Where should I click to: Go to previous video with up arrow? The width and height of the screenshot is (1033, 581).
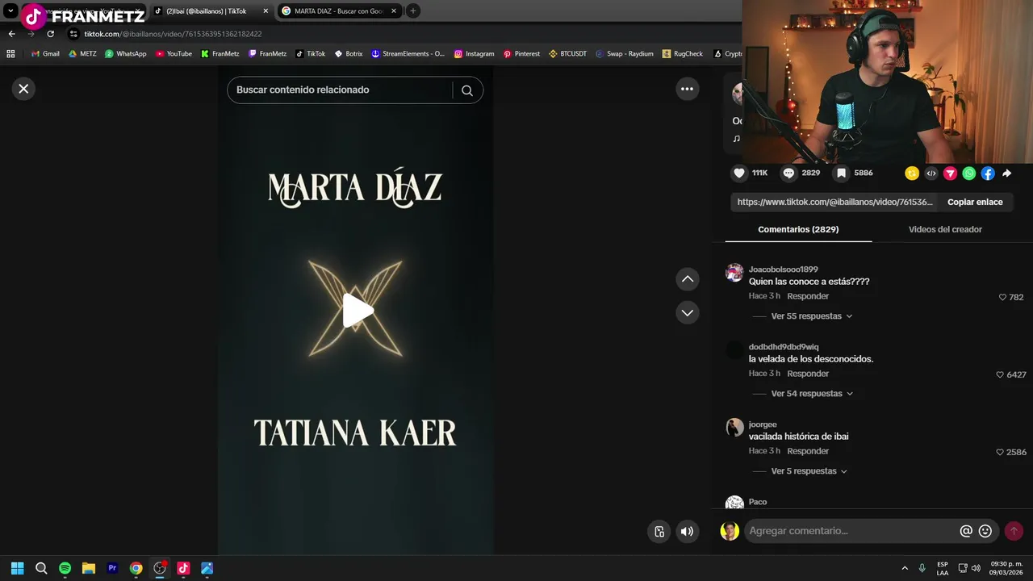pos(688,278)
